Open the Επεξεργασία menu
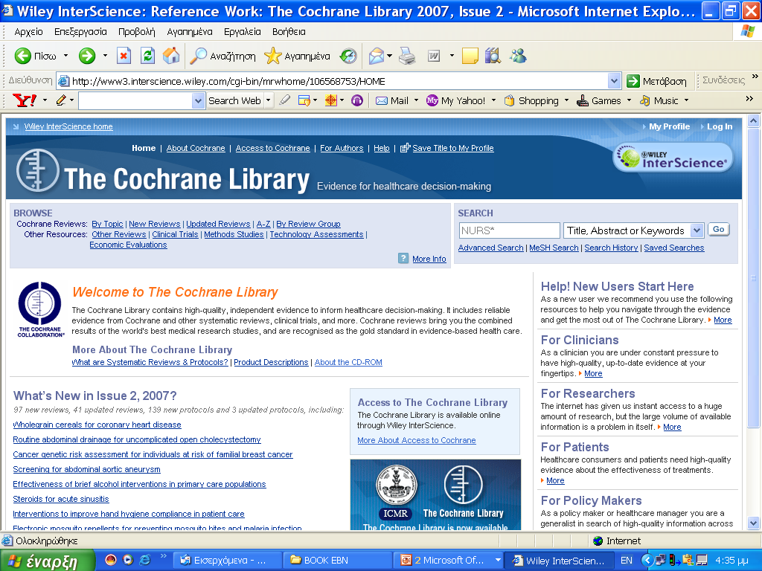762x571 pixels. click(x=80, y=32)
